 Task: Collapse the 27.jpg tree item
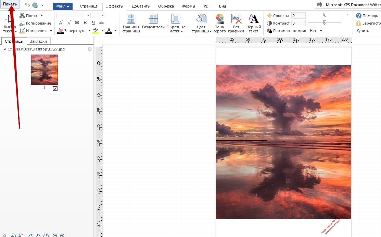pos(4,49)
